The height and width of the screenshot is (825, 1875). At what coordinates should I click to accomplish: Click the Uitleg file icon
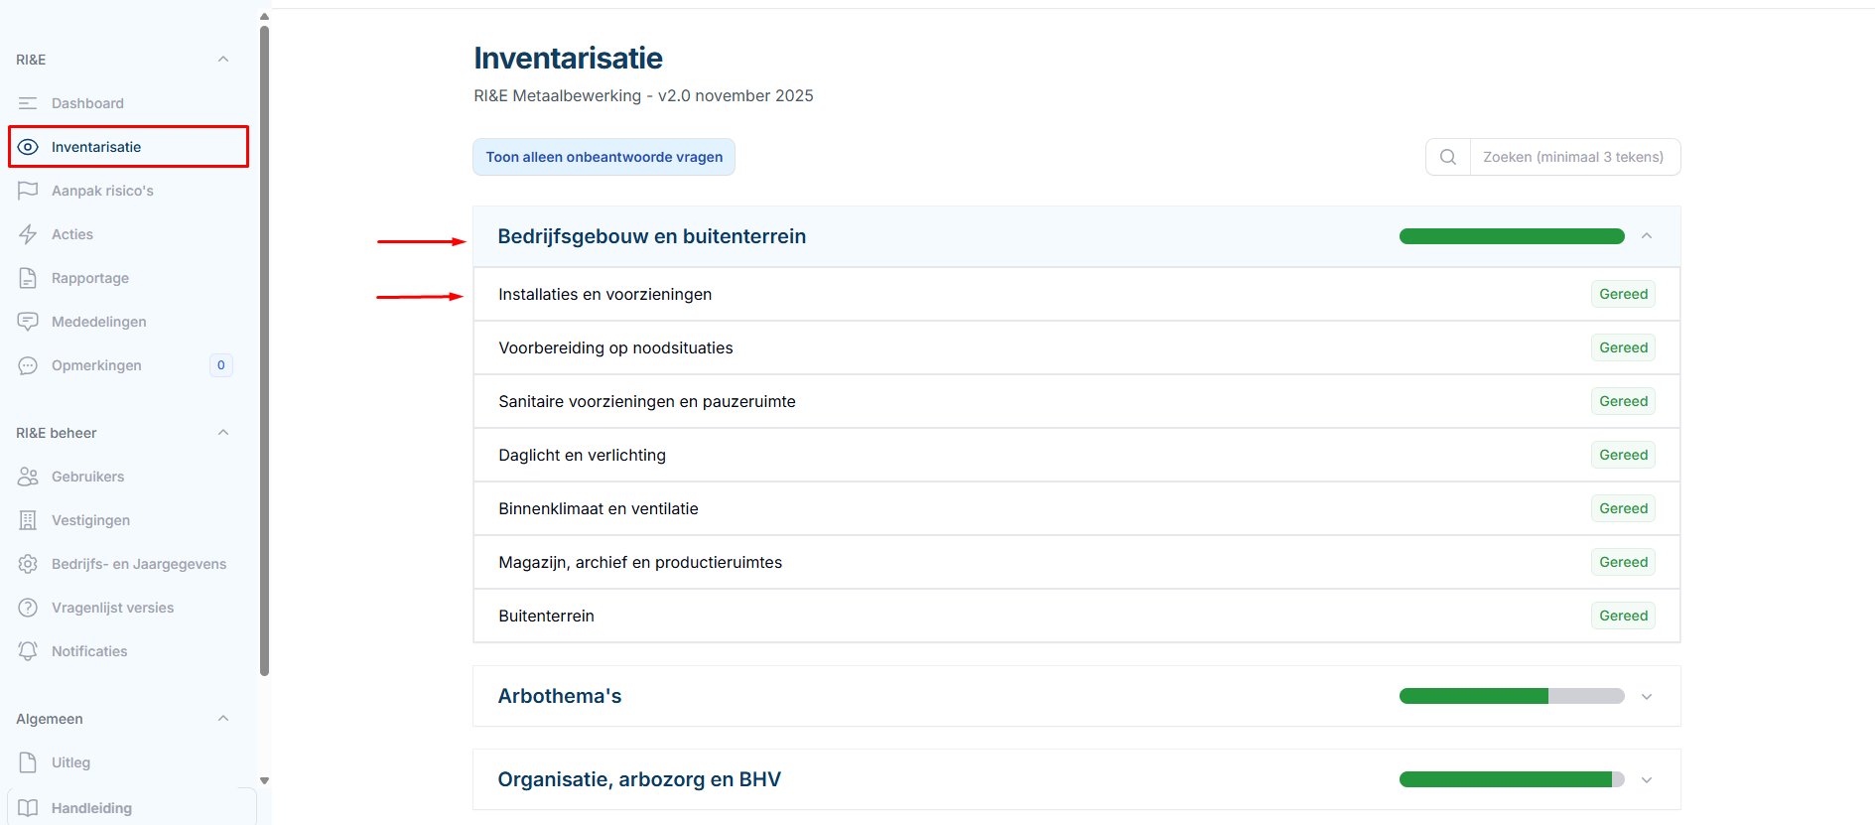pos(28,762)
